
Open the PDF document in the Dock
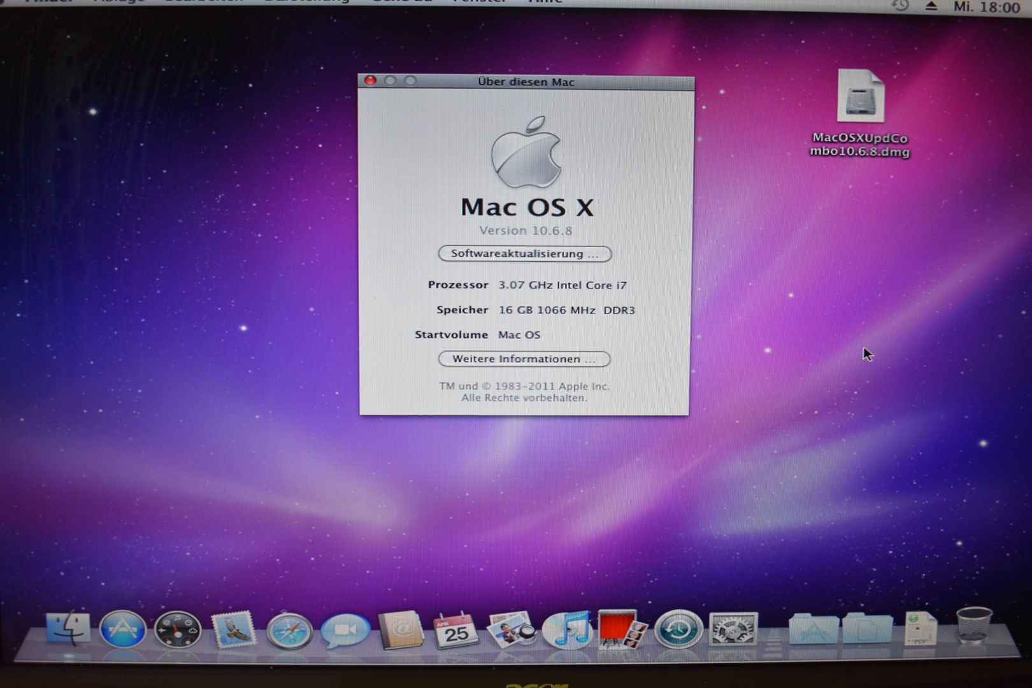pos(920,629)
